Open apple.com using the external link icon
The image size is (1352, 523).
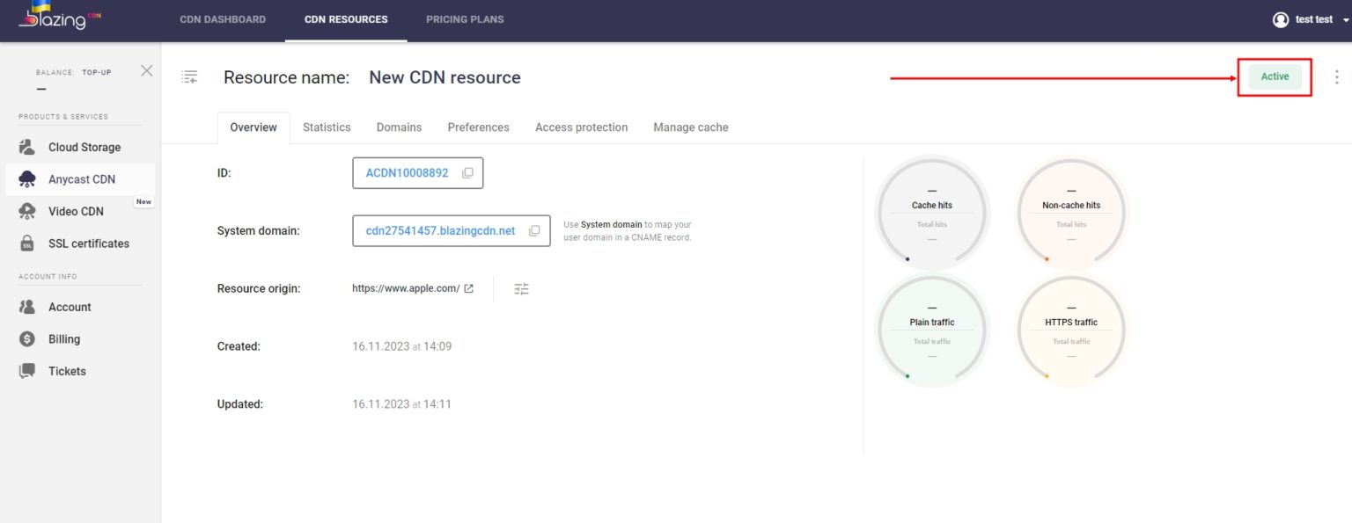coord(469,287)
